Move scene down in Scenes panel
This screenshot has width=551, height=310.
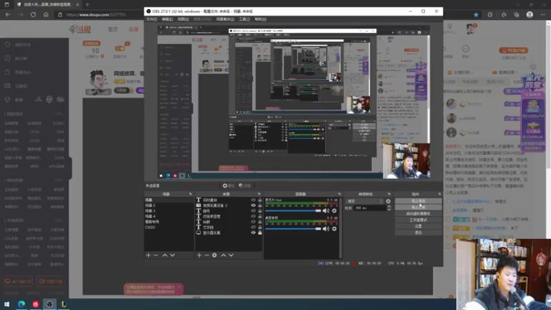173,255
